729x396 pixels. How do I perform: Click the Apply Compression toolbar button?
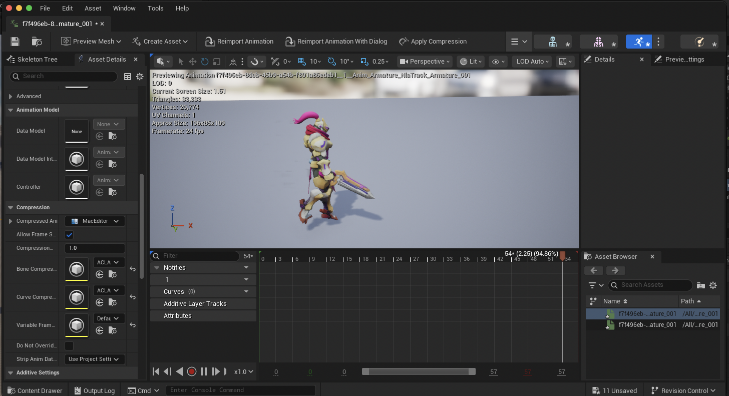433,42
